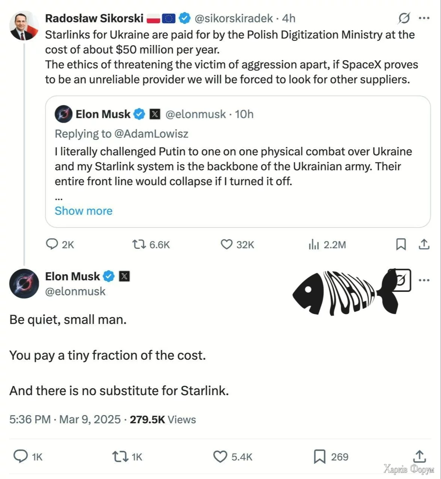
Task: Bookmark Sikorski's tweet
Action: 401,244
